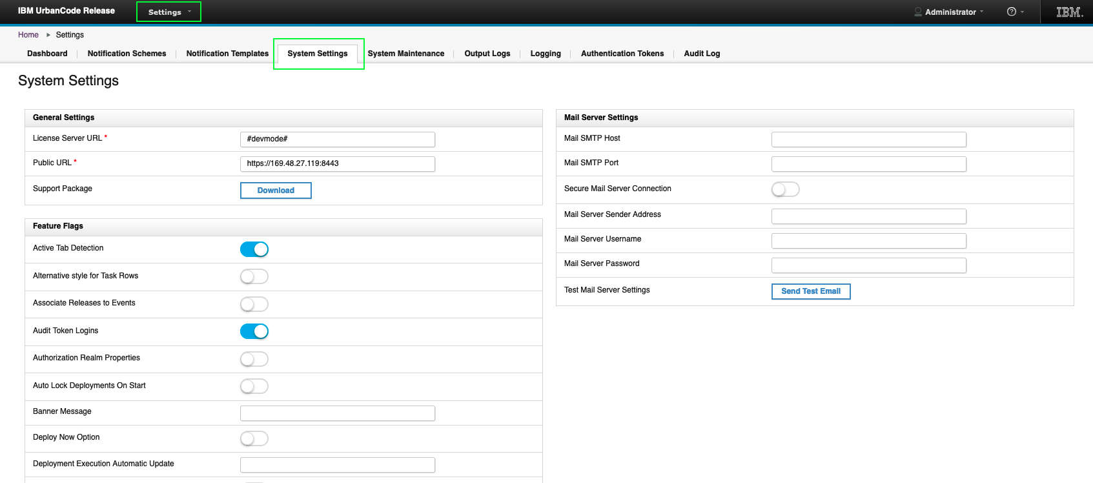Enable Alternative style for Task Rows
Image resolution: width=1093 pixels, height=483 pixels.
click(x=254, y=277)
